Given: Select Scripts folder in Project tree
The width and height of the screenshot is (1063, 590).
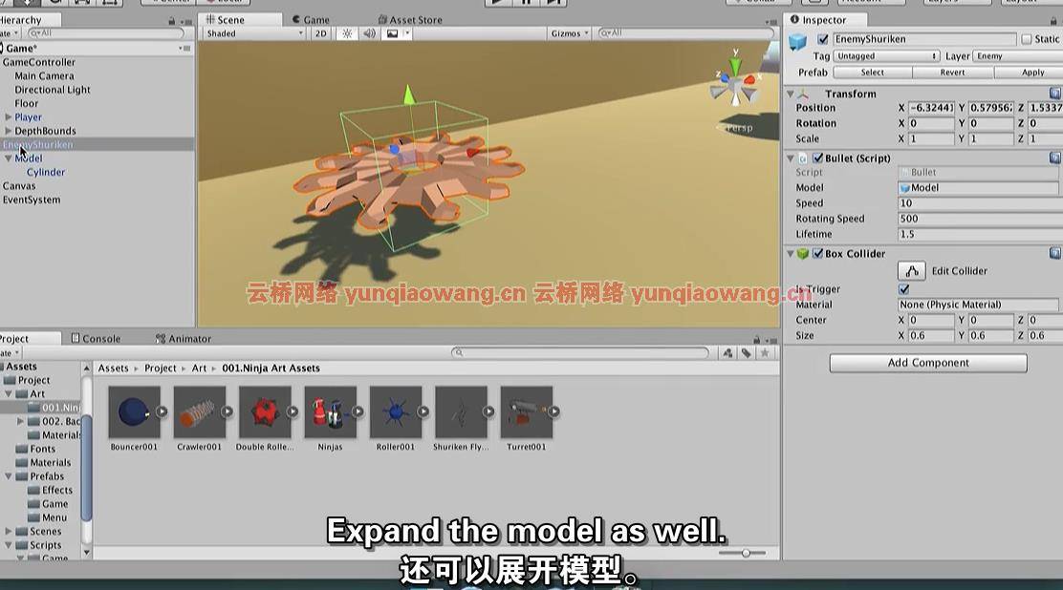Looking at the screenshot, I should 46,544.
